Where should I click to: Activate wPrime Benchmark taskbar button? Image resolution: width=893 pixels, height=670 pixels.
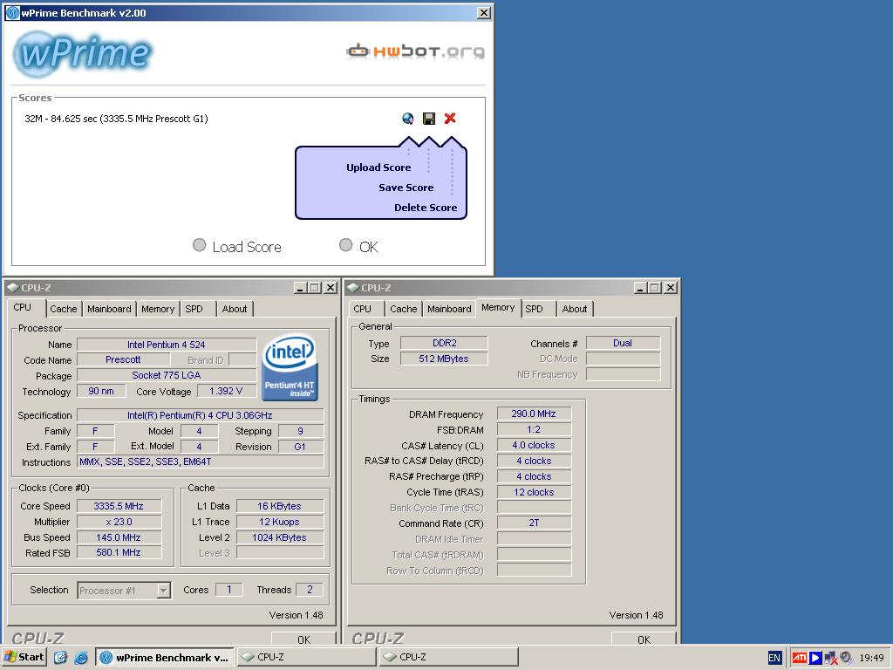click(164, 658)
